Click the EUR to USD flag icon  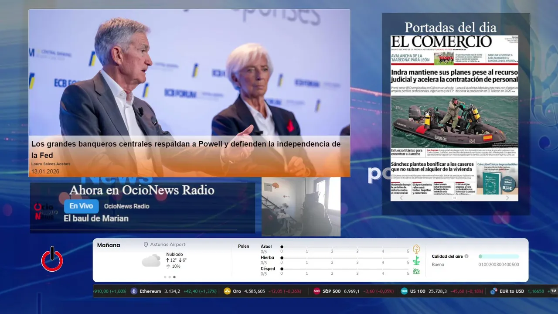(x=494, y=291)
